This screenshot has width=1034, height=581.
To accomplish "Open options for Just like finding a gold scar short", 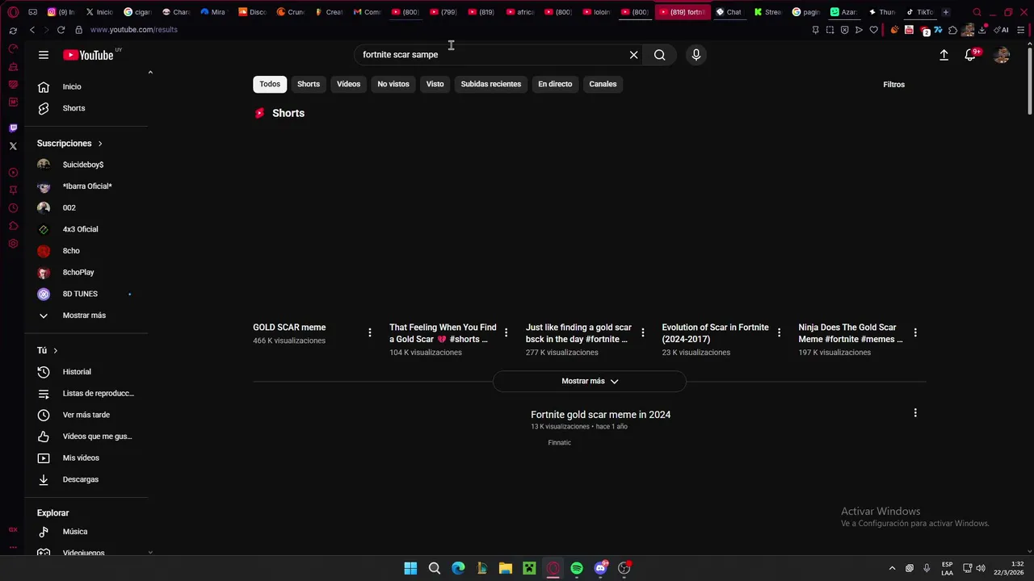I will pyautogui.click(x=643, y=332).
